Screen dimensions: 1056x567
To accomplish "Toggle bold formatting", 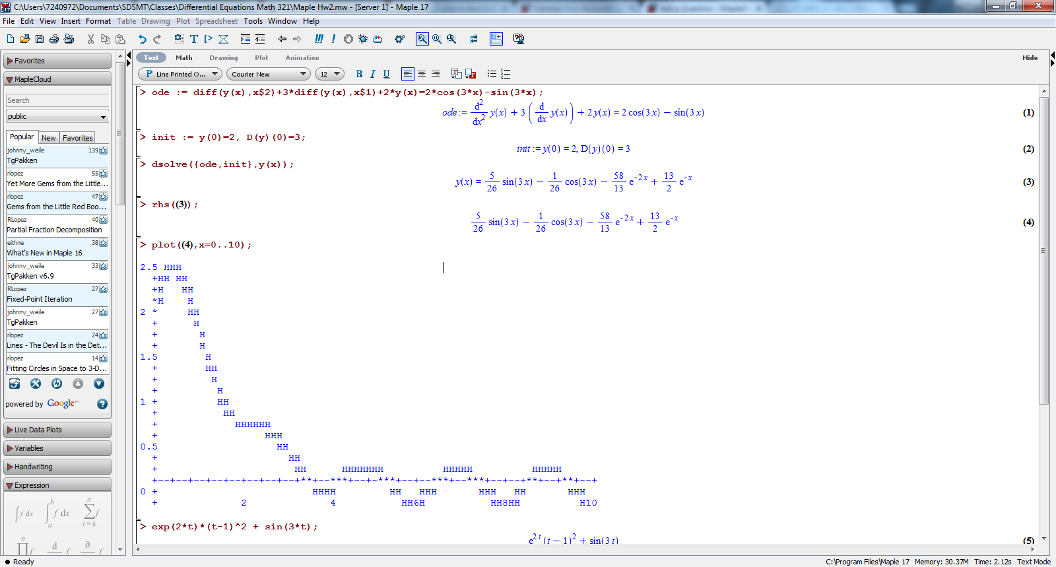I will 359,74.
